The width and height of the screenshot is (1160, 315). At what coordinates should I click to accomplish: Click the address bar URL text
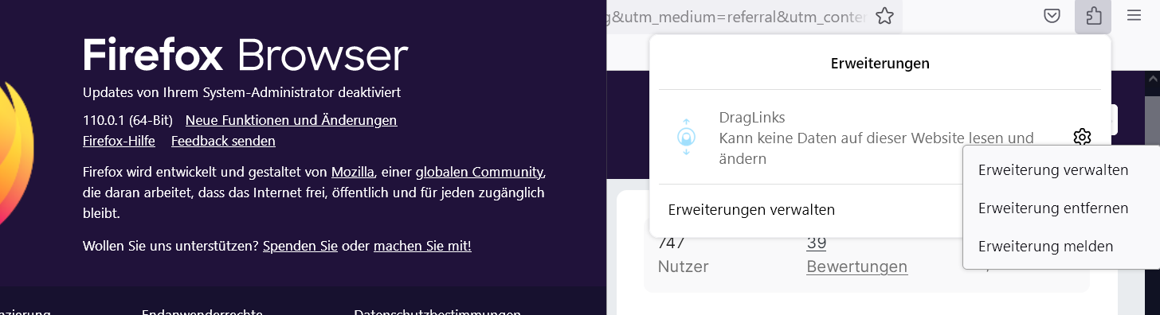[737, 16]
